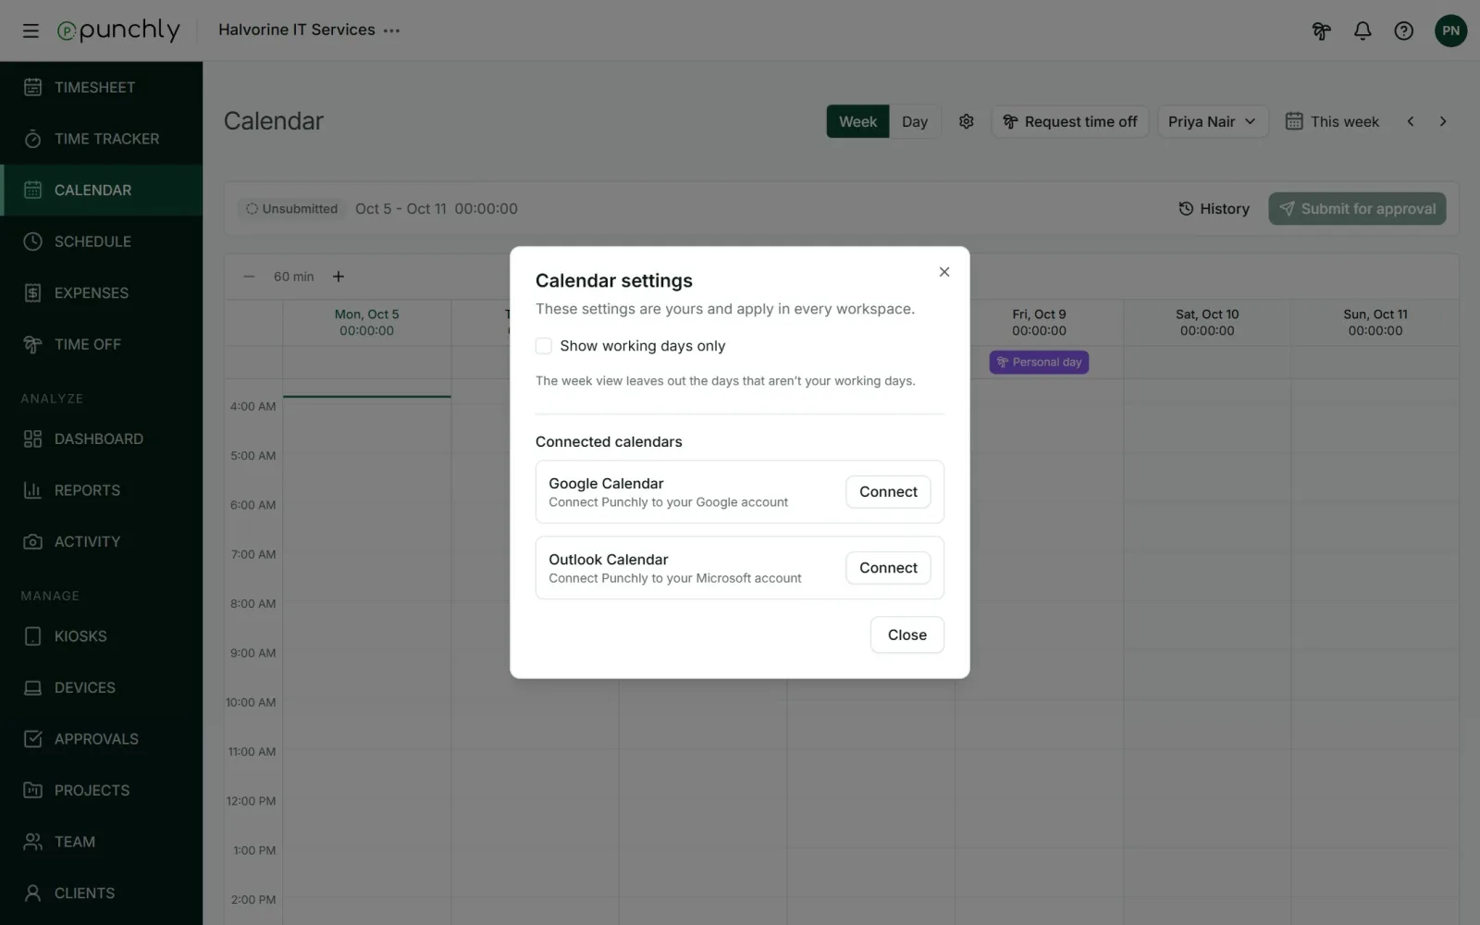Zoom out calendar with minus icon
This screenshot has height=925, width=1480.
[249, 277]
